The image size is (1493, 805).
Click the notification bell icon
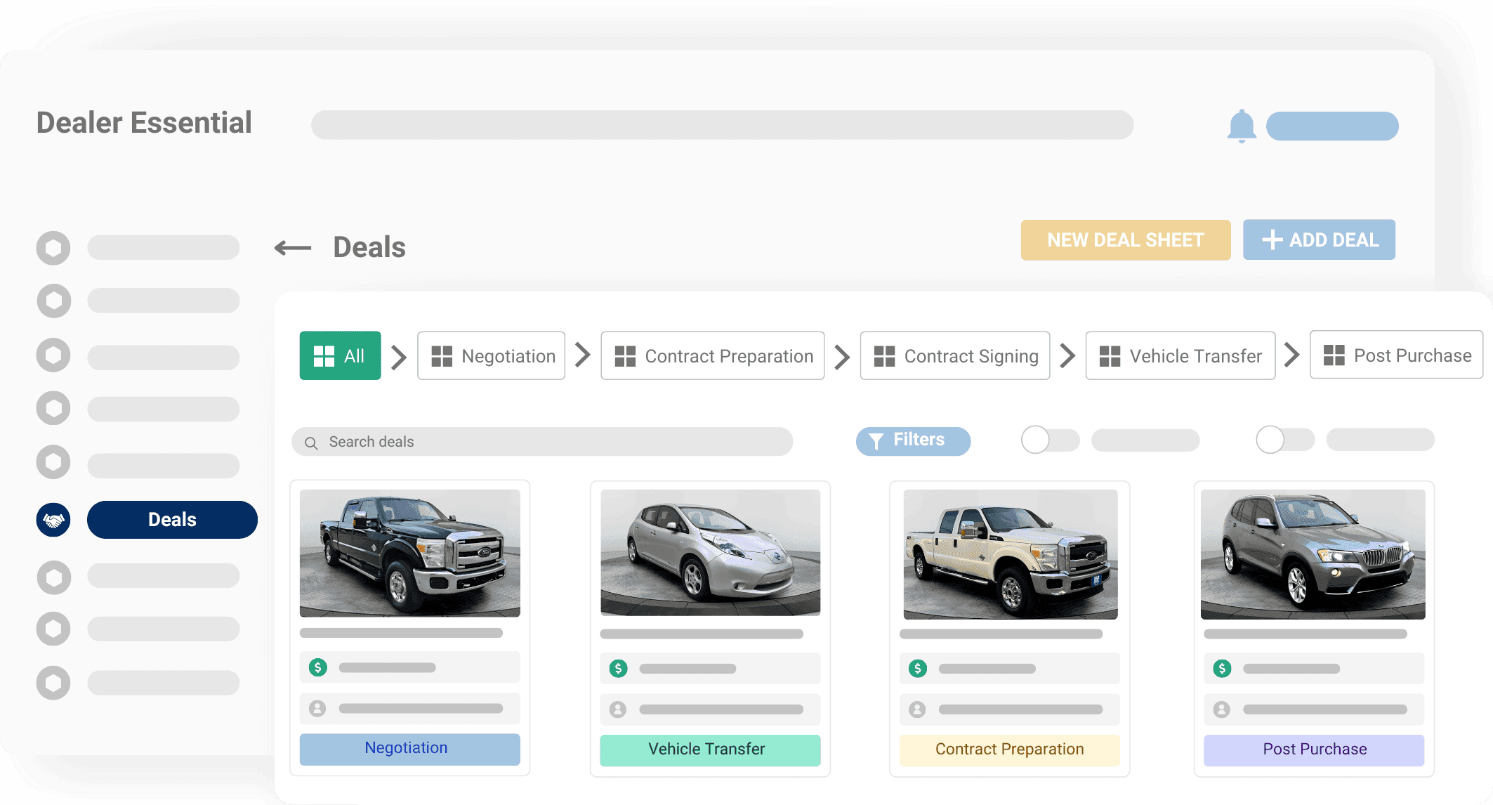click(1242, 125)
